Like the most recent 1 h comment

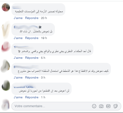point(18,97)
